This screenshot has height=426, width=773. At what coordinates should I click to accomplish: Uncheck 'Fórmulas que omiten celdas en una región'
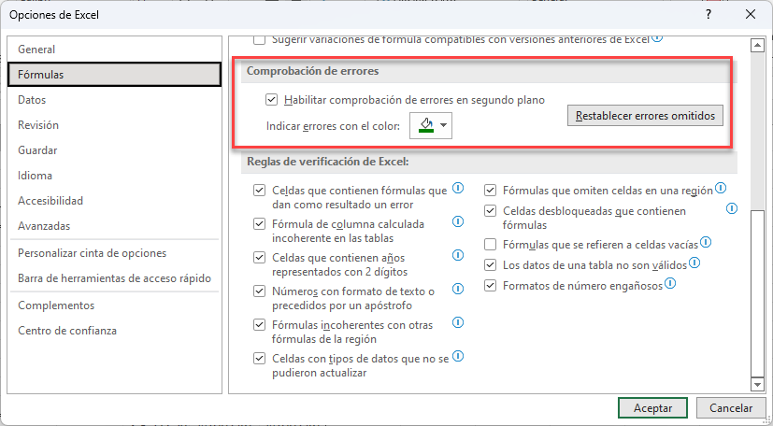coord(490,191)
